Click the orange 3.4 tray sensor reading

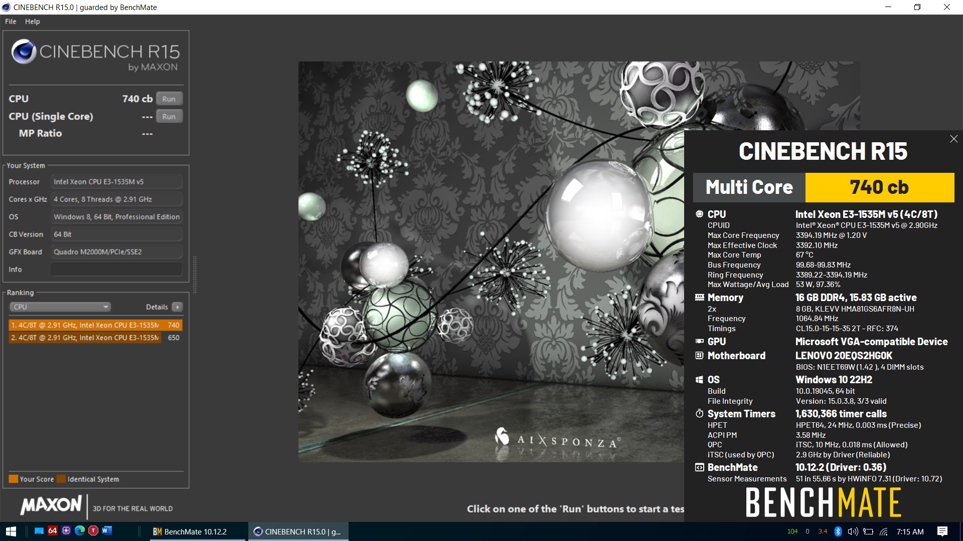coord(823,531)
